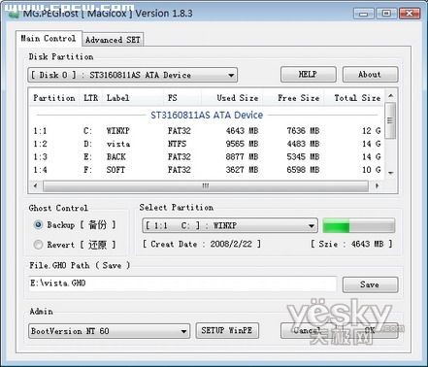The image size is (428, 367).
Task: Close the MG.PEGhost window
Action: pyautogui.click(x=410, y=14)
